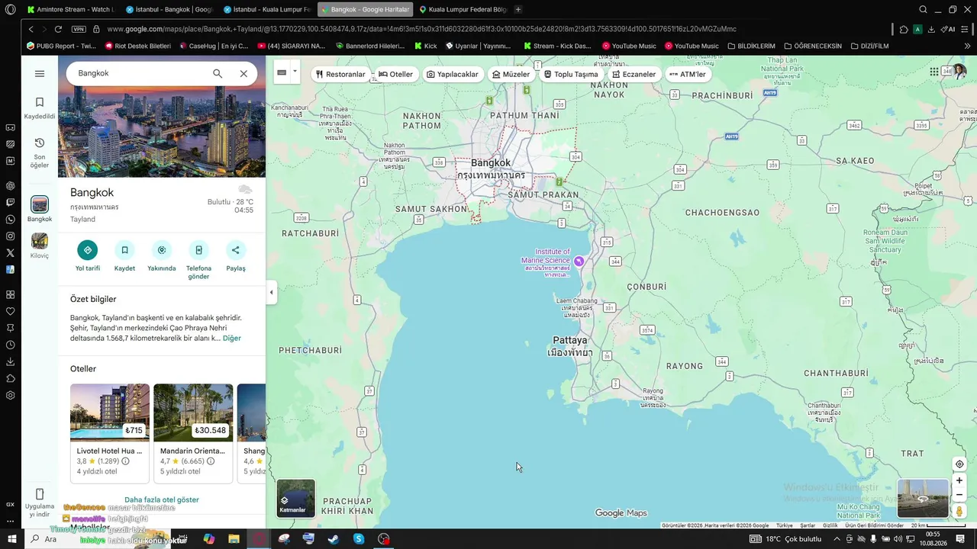Screen dimensions: 977x549
Task: Open the PUBG Report bookmark
Action: click(61, 46)
